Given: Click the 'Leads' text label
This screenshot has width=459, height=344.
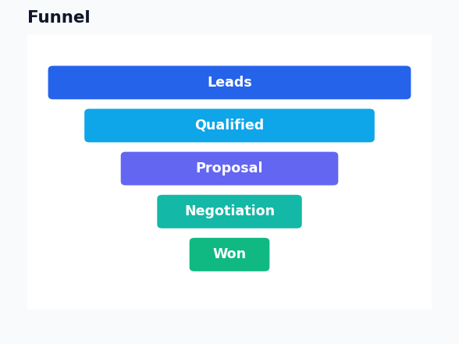Looking at the screenshot, I should [x=229, y=82].
